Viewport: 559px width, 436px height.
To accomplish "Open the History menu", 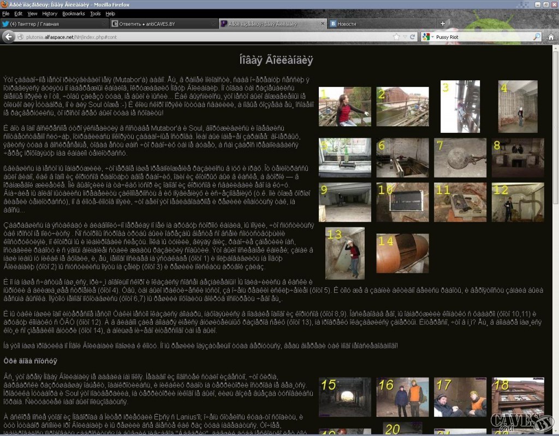I will pos(50,13).
